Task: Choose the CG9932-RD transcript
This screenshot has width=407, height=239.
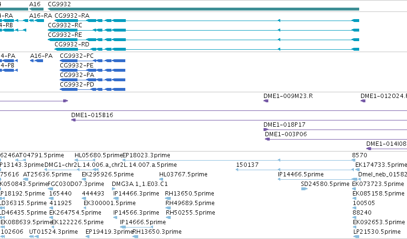Action: [207, 49]
